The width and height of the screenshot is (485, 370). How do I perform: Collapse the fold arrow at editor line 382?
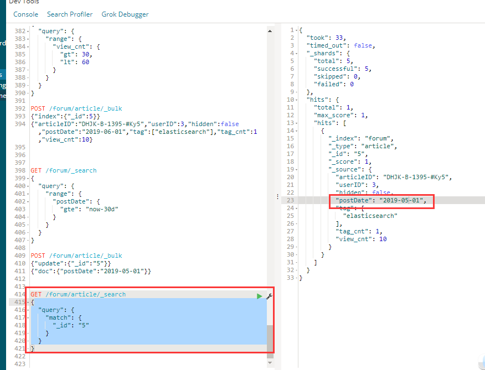coord(28,32)
